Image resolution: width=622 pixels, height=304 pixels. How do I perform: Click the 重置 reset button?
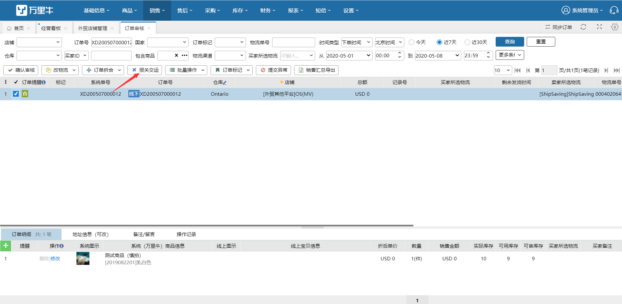pyautogui.click(x=541, y=42)
